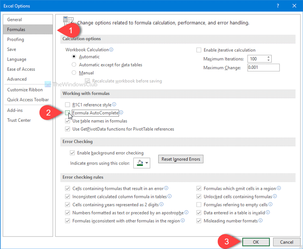This screenshot has width=303, height=249.
Task: Click info icon for misleading number formats
Action: click(261, 220)
